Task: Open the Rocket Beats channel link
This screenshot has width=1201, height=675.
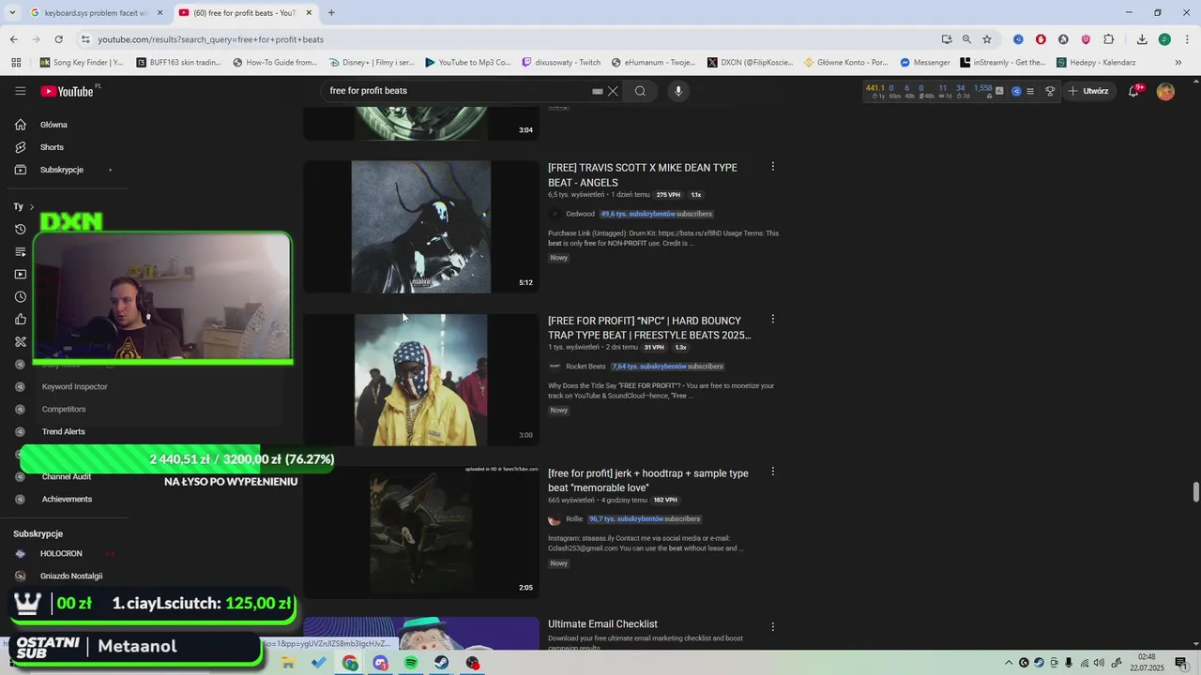Action: [x=585, y=367]
